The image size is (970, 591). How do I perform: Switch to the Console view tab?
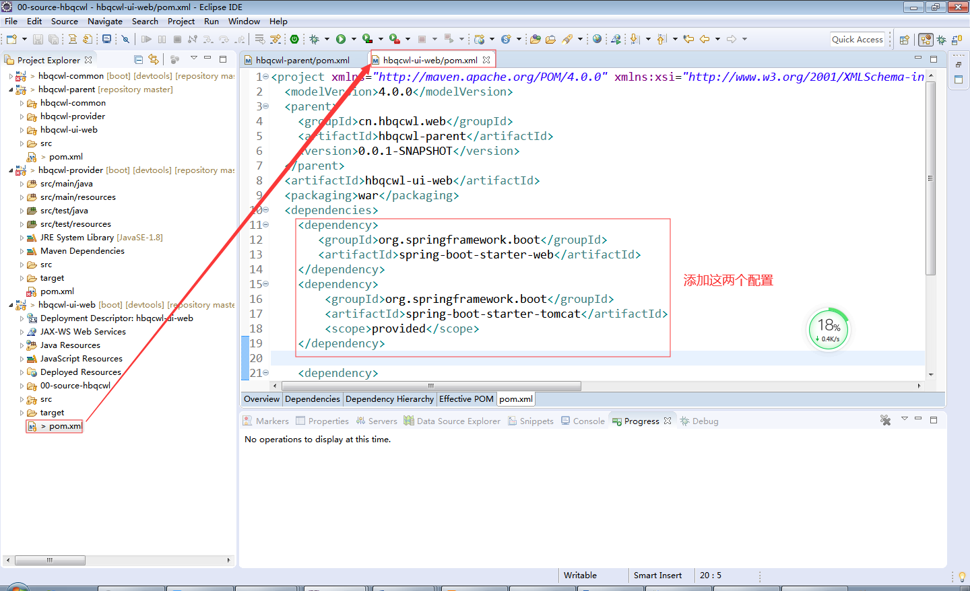(583, 421)
